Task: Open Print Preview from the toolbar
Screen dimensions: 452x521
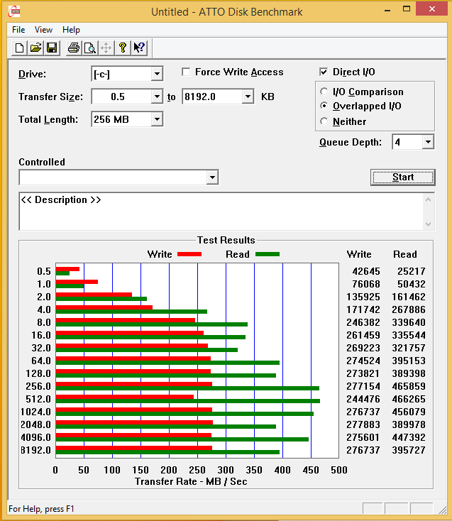Action: [x=89, y=48]
